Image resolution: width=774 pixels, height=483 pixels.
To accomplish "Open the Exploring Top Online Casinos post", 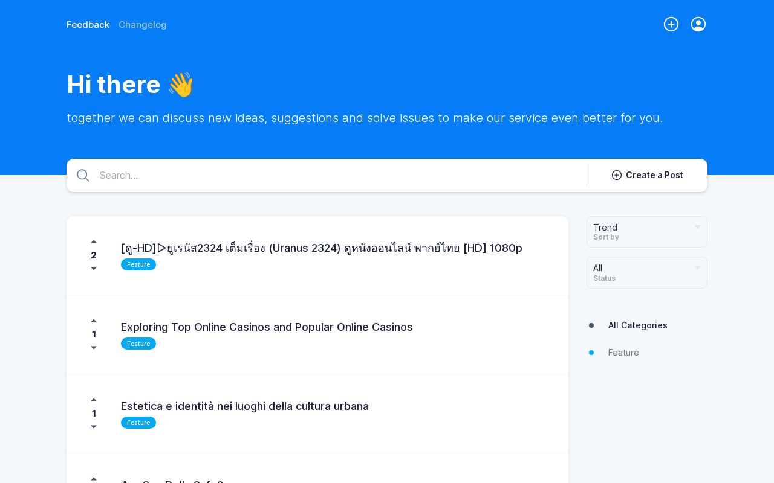I will [x=267, y=327].
